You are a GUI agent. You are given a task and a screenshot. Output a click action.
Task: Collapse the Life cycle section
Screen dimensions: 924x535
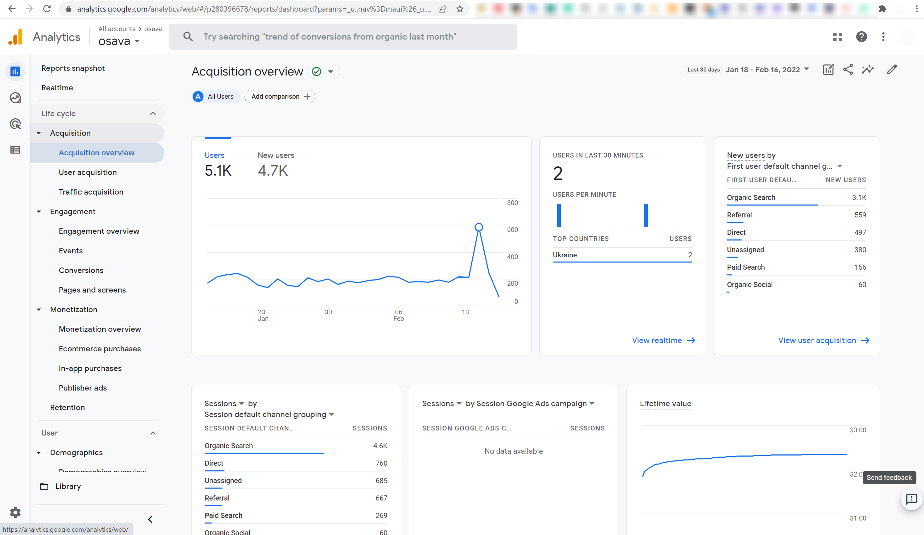point(153,113)
